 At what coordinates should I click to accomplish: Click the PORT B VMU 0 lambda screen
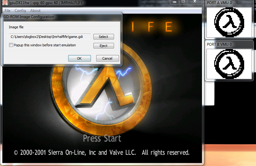coord(229,64)
